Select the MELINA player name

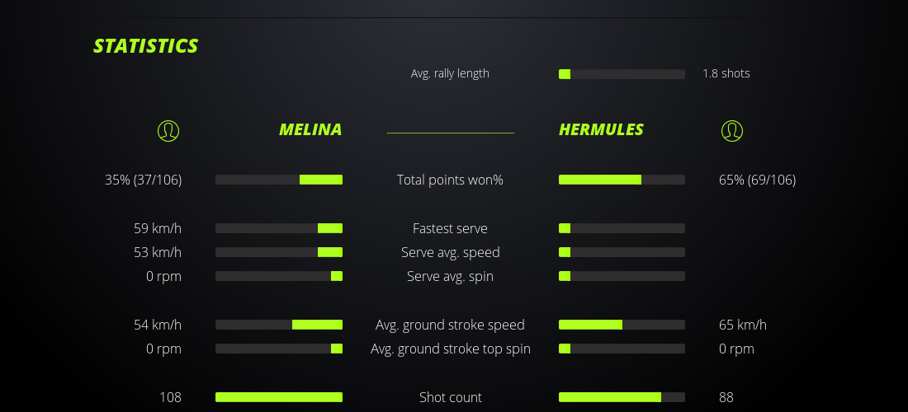tap(310, 129)
